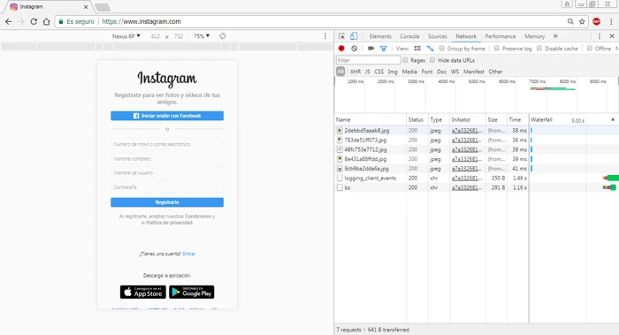The width and height of the screenshot is (619, 335).
Task: Open initiator link for 2debbd5aaab8.jpg
Action: point(467,131)
